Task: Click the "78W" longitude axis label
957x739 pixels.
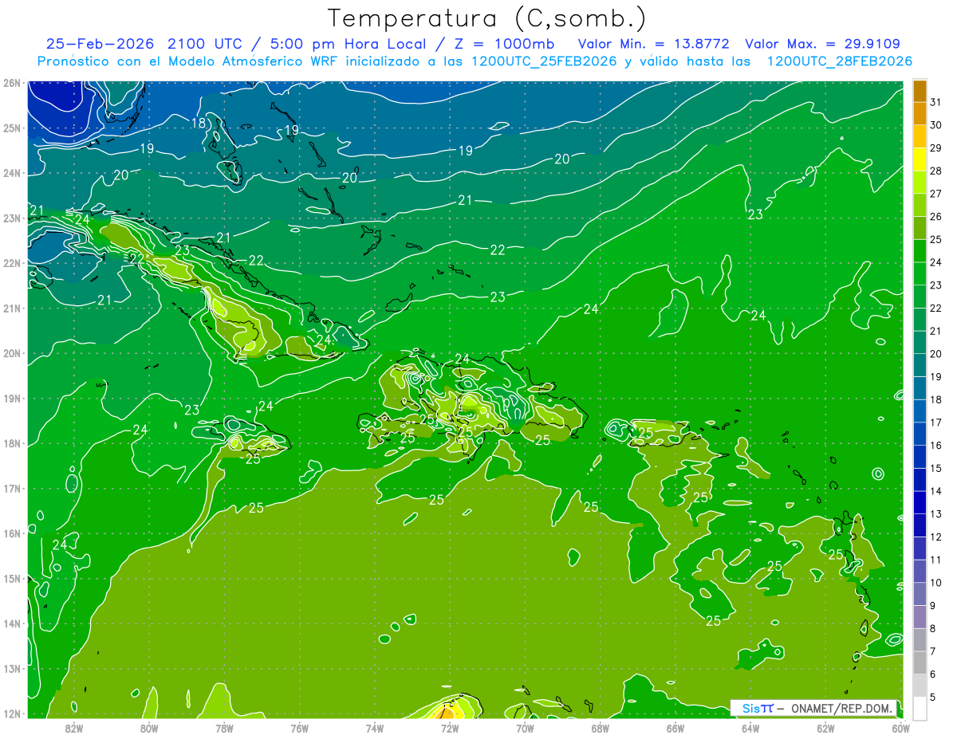Action: point(224,728)
